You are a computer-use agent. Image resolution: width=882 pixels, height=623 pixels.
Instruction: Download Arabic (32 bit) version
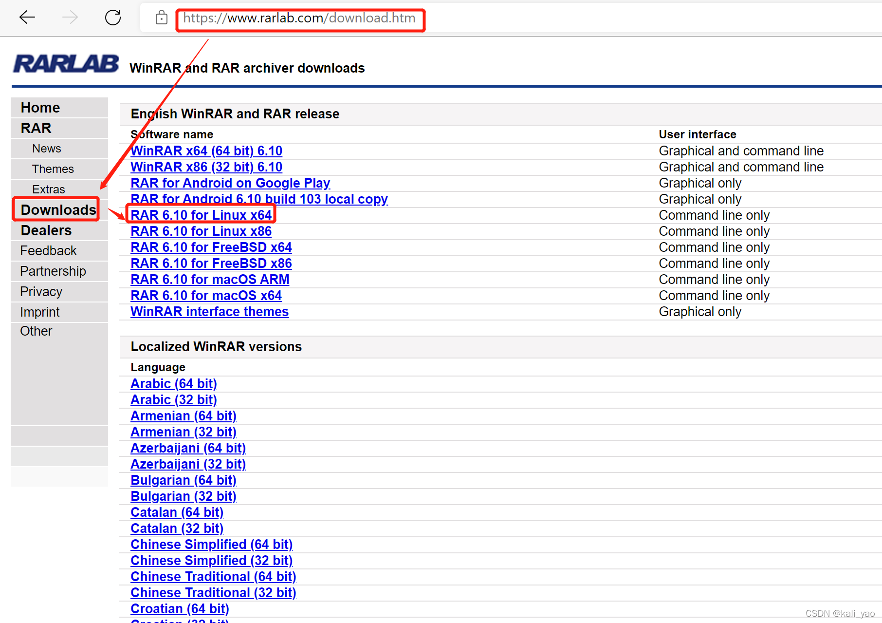[x=174, y=400]
